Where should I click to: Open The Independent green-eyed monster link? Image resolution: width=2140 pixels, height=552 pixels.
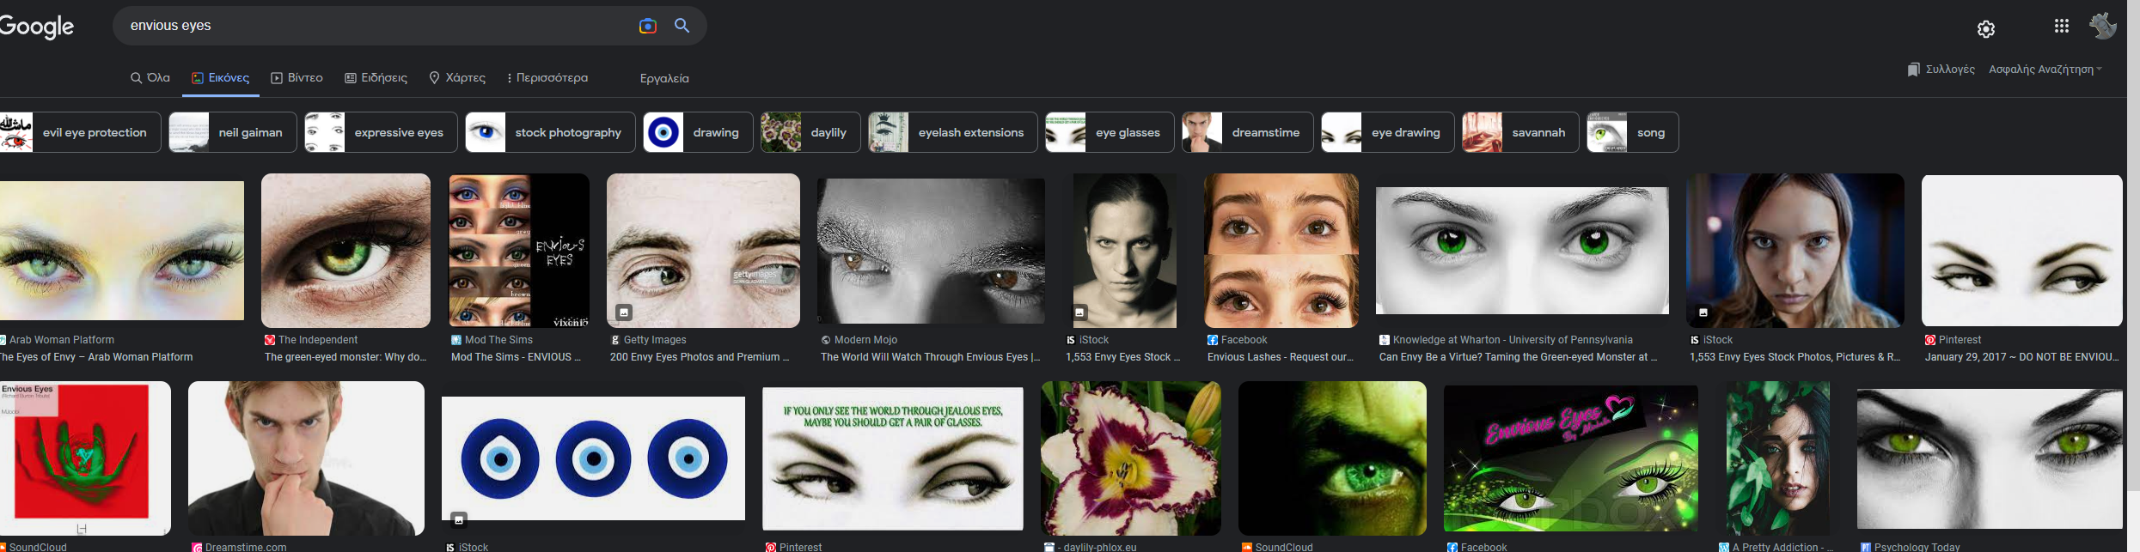click(x=345, y=357)
